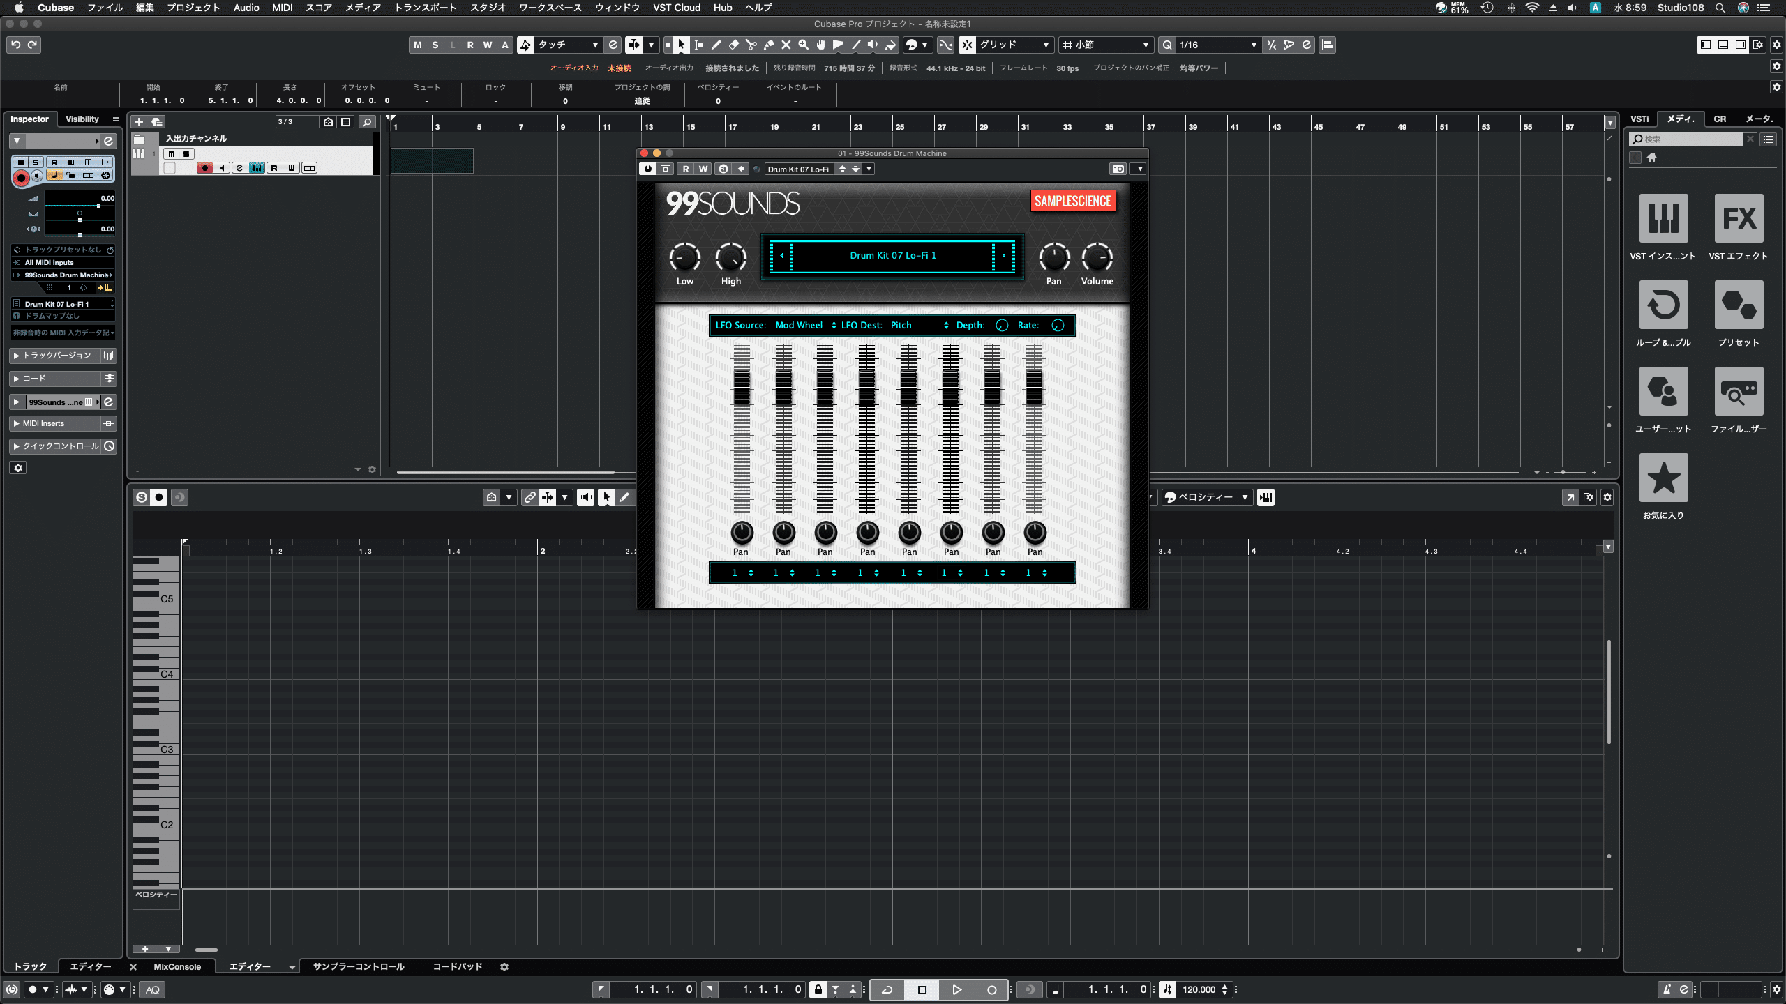
Task: Toggle Snap on/off in the toolbar
Action: tap(967, 45)
